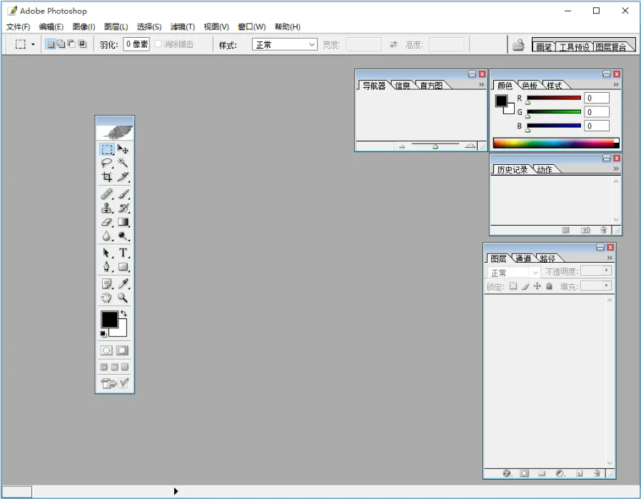Screen dimensions: 641x499
Task: Open the delete layer trash icon
Action: click(597, 473)
